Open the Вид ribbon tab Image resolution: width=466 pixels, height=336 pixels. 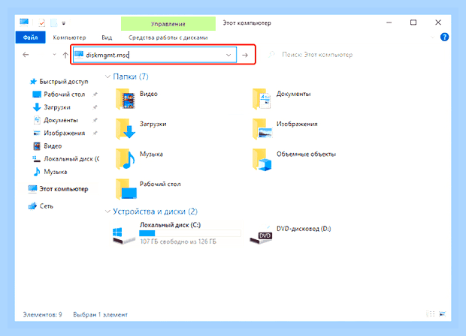107,37
